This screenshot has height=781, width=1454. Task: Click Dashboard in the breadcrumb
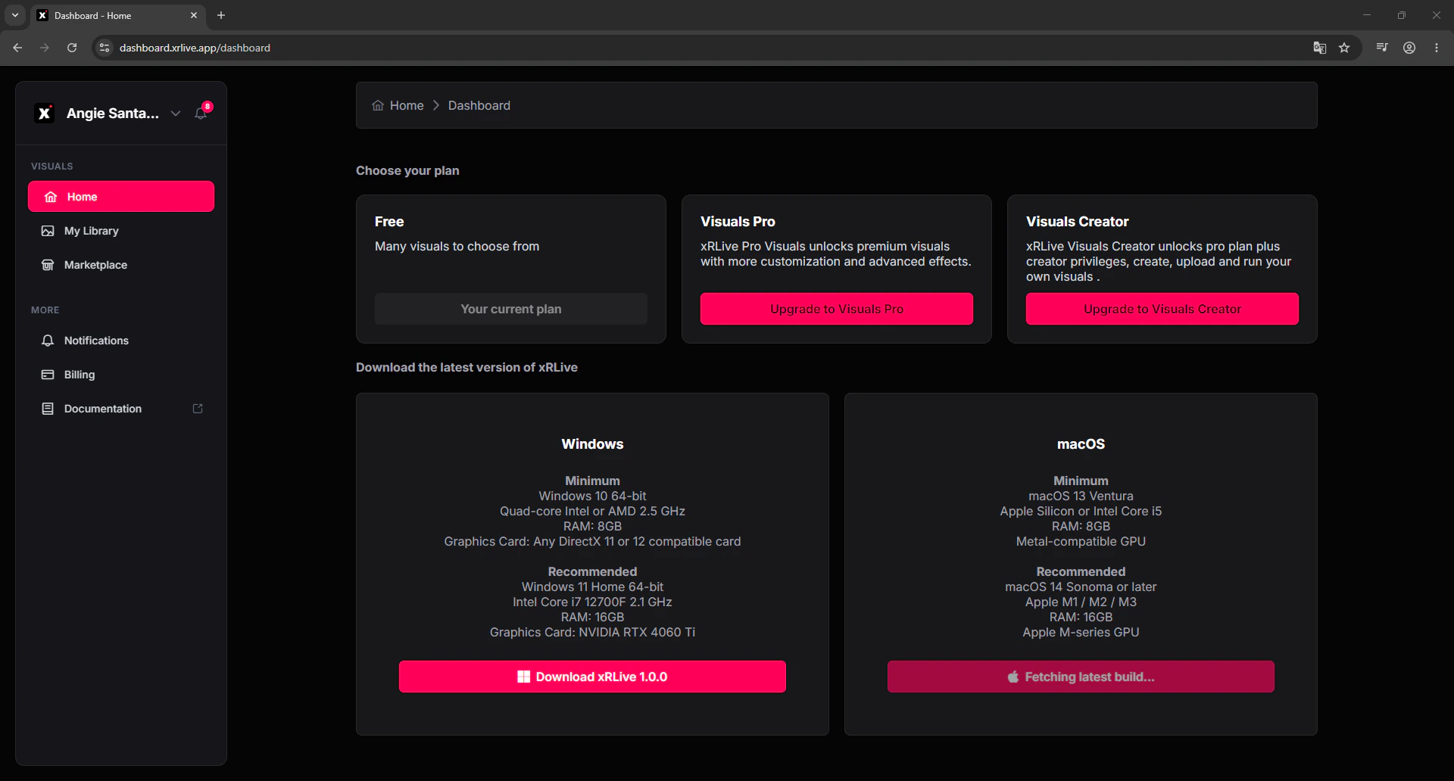click(x=479, y=105)
